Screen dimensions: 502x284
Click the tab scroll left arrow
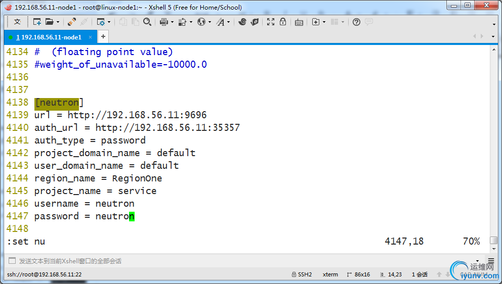pyautogui.click(x=475, y=36)
